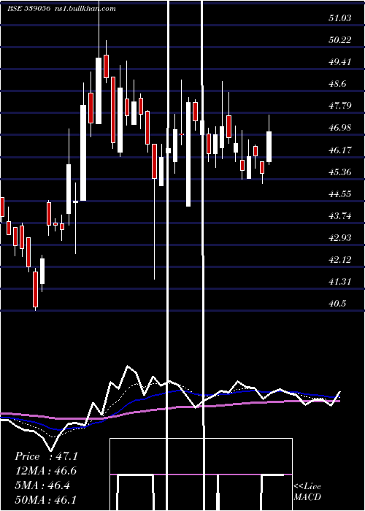Click the 46.17 price axis label

(x=340, y=150)
